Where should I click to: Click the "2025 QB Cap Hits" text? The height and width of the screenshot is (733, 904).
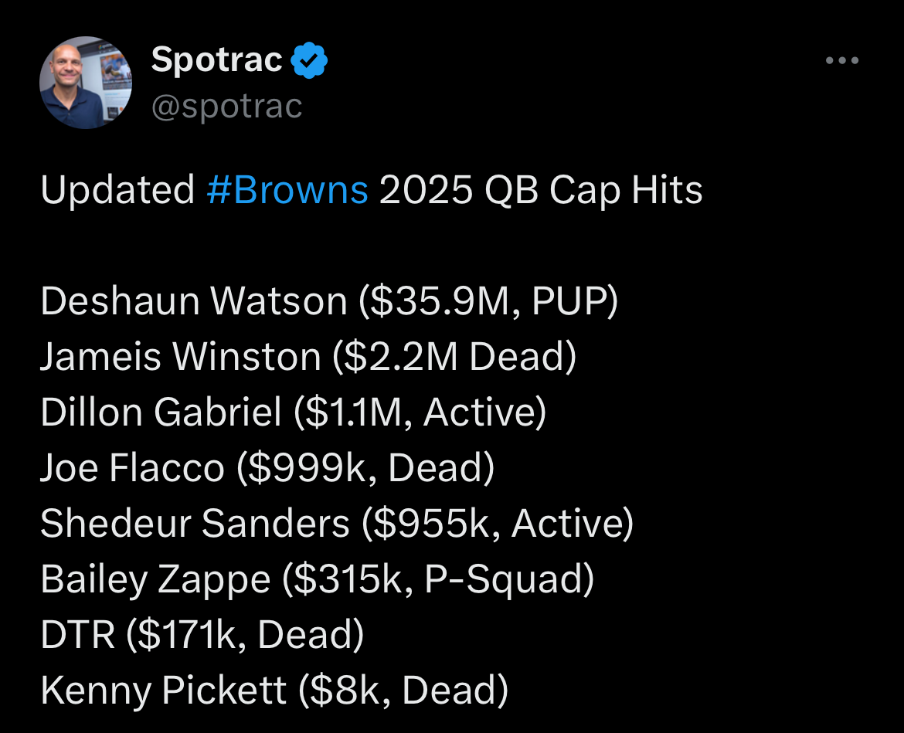[x=541, y=190]
